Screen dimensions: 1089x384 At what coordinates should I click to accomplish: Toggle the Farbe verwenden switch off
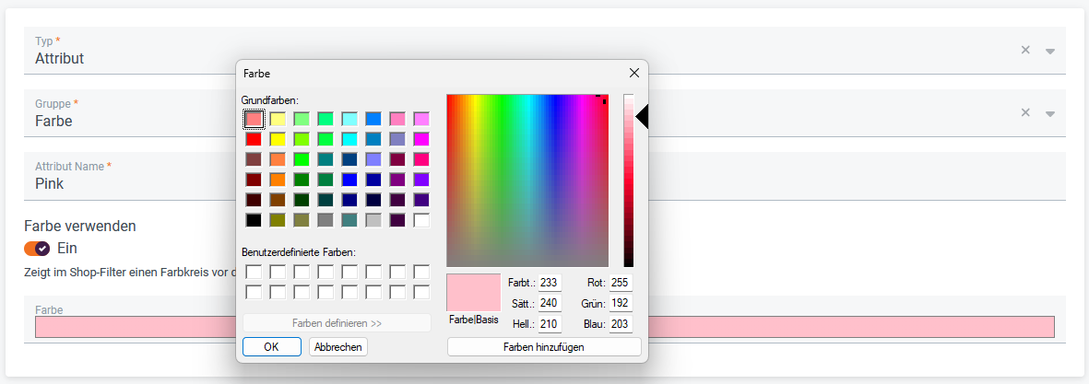(37, 248)
